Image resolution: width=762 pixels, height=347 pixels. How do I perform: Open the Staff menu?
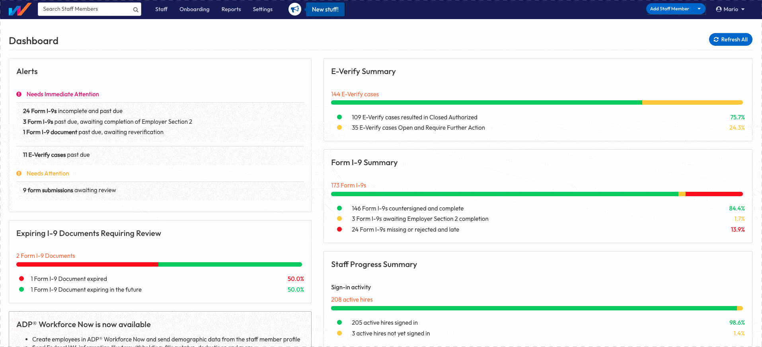tap(161, 9)
